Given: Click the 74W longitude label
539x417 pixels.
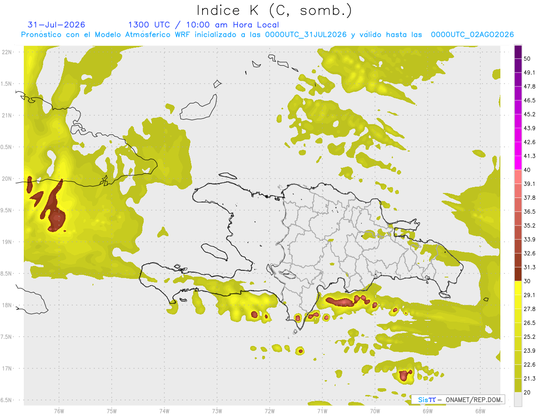Looking at the screenshot, I should click(164, 411).
